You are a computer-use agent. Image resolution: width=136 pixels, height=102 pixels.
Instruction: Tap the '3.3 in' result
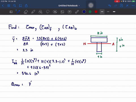[x=28, y=50]
